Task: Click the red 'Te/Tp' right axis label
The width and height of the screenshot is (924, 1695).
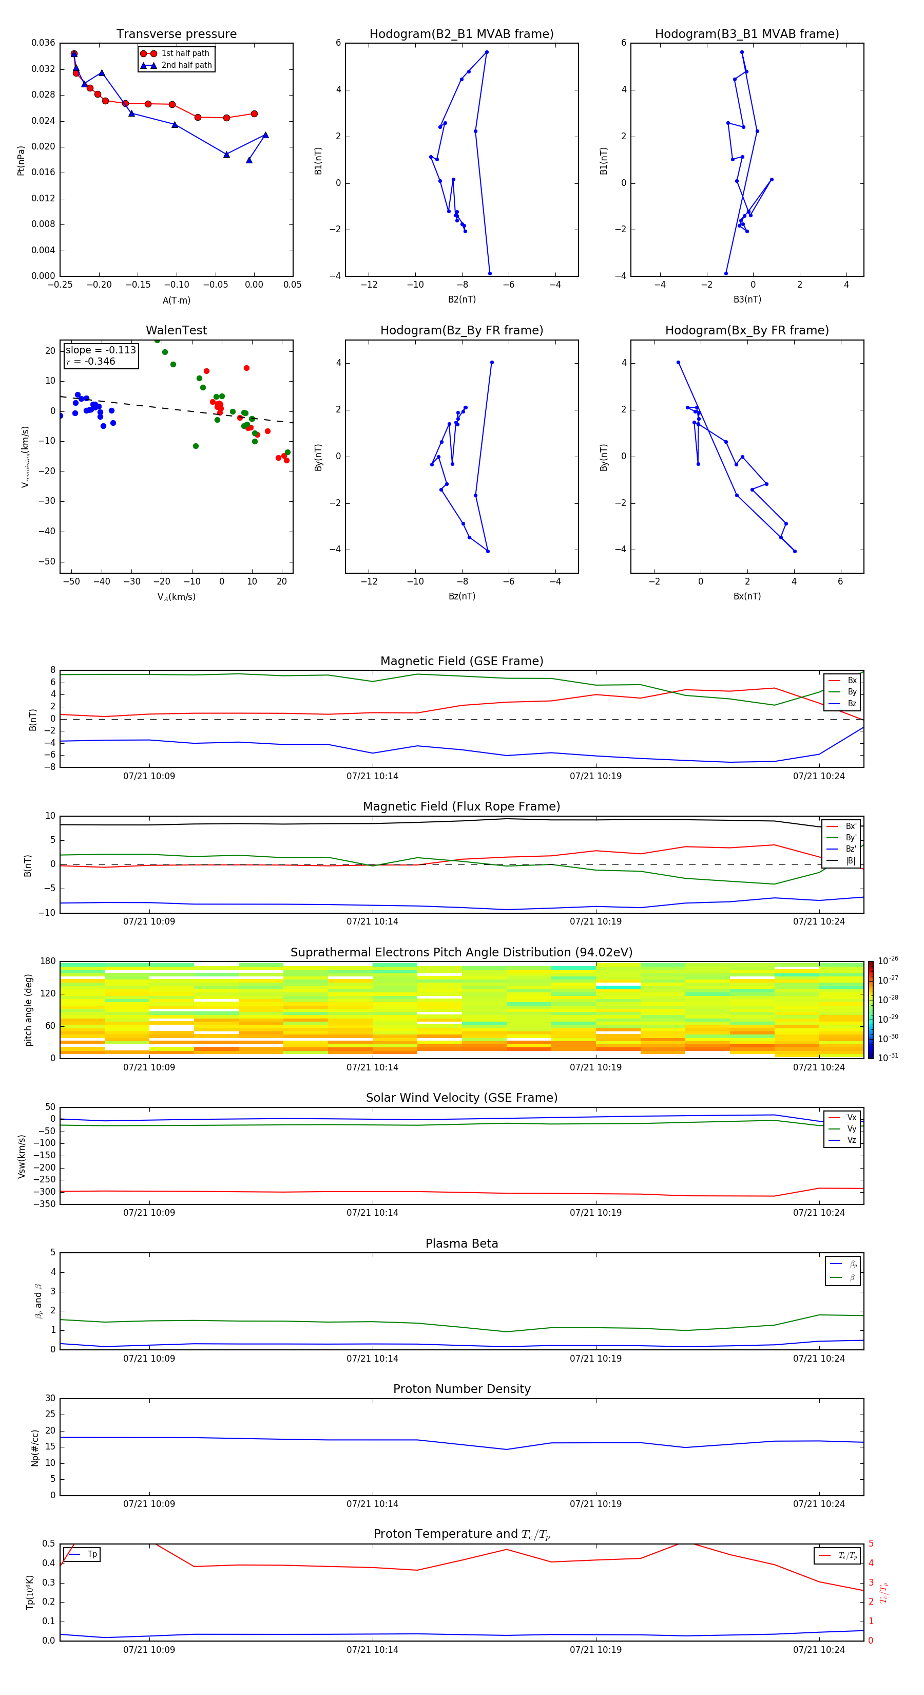Action: tap(883, 1593)
